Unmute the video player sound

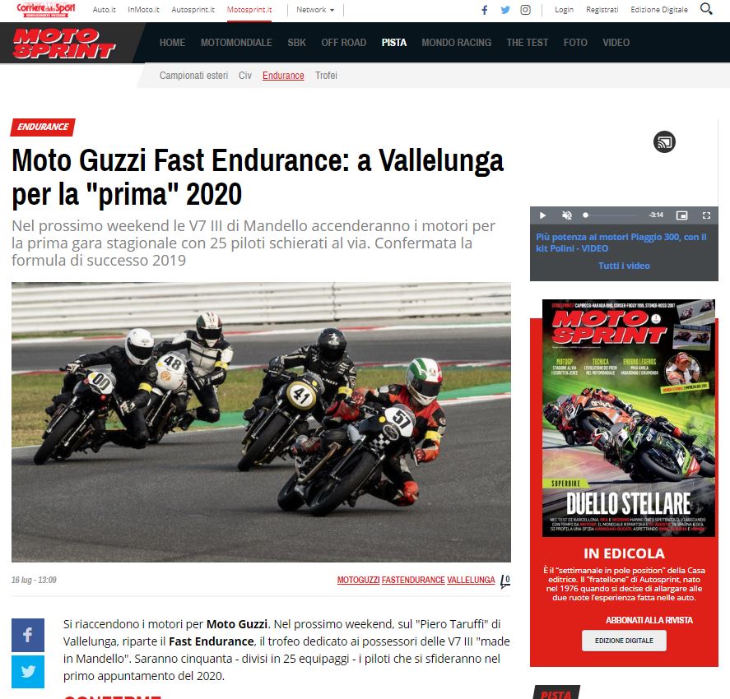coord(566,215)
